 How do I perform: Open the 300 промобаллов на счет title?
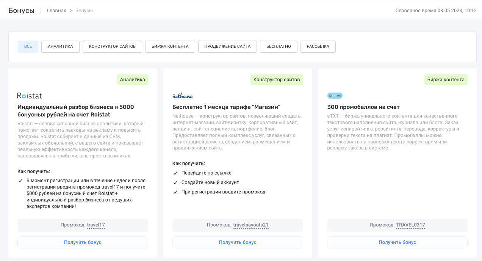[363, 107]
